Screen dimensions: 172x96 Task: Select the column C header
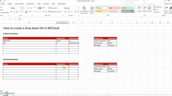click(x=62, y=22)
